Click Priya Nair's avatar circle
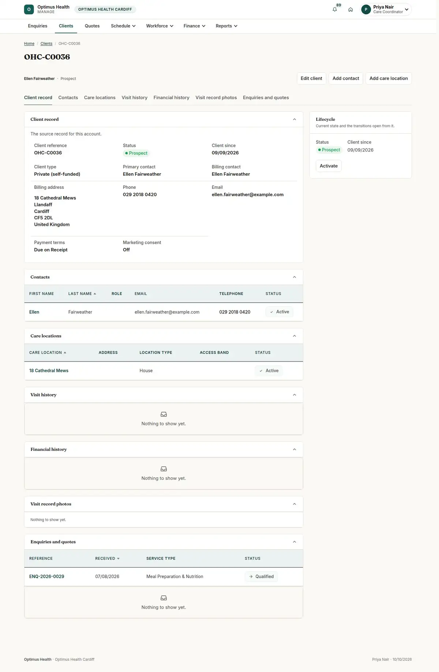The height and width of the screenshot is (672, 439). click(366, 10)
